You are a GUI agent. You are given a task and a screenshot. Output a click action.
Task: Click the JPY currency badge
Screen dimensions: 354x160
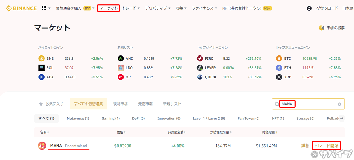click(x=87, y=8)
